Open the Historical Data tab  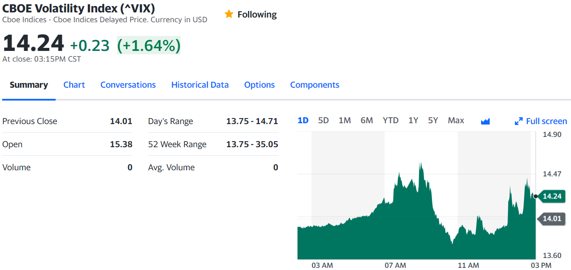point(200,85)
